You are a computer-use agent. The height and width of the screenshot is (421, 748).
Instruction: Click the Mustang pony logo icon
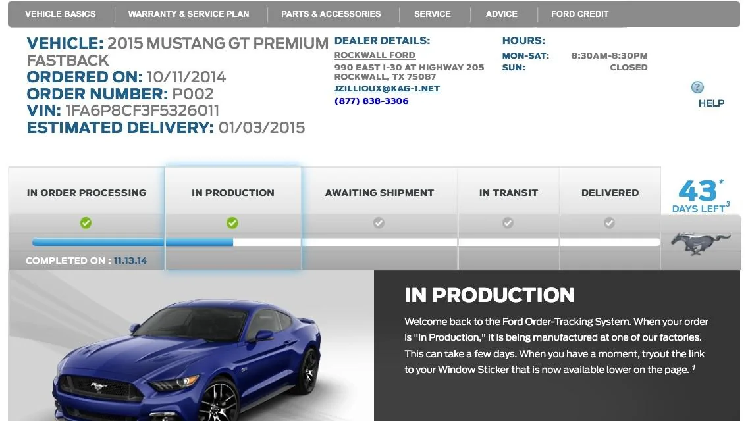pyautogui.click(x=701, y=243)
